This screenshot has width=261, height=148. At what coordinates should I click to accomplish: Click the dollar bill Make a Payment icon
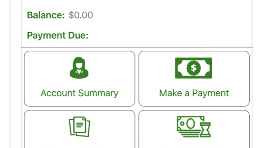194,68
